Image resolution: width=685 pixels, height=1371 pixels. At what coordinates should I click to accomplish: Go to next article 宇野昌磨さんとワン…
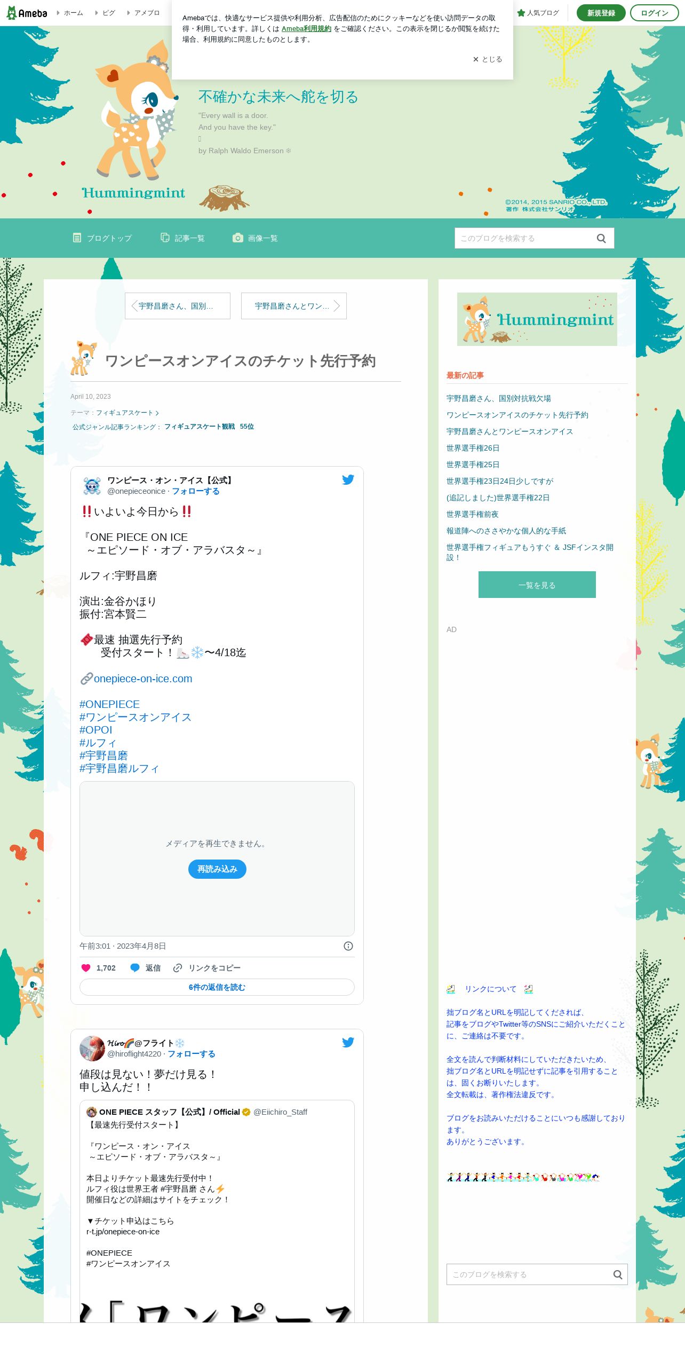pos(294,306)
